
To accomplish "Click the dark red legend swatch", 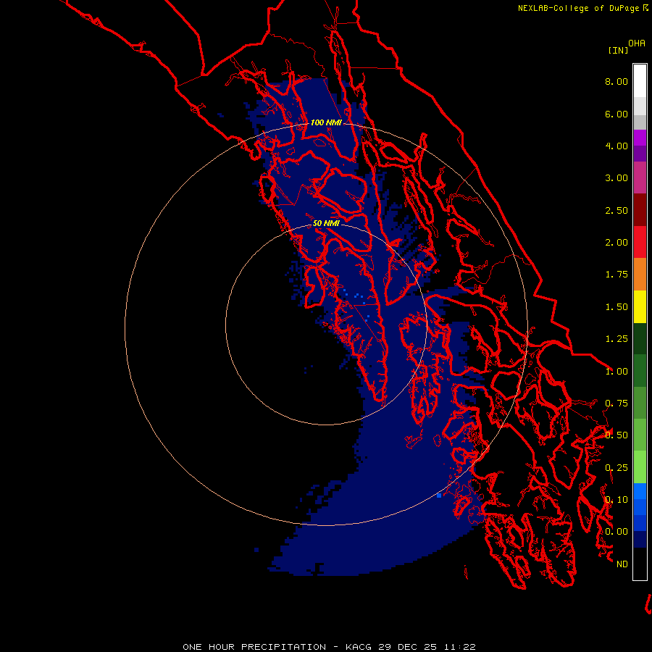I will pyautogui.click(x=640, y=210).
